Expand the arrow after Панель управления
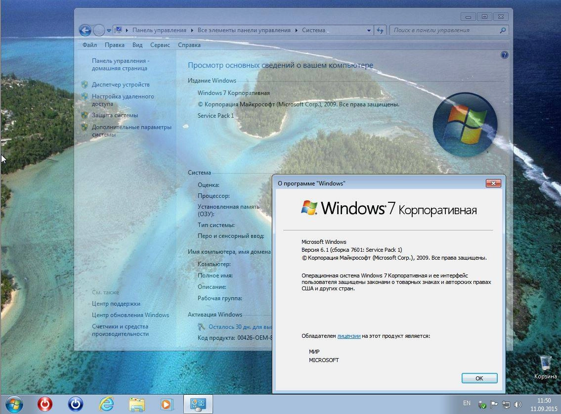The image size is (561, 414). tap(192, 31)
